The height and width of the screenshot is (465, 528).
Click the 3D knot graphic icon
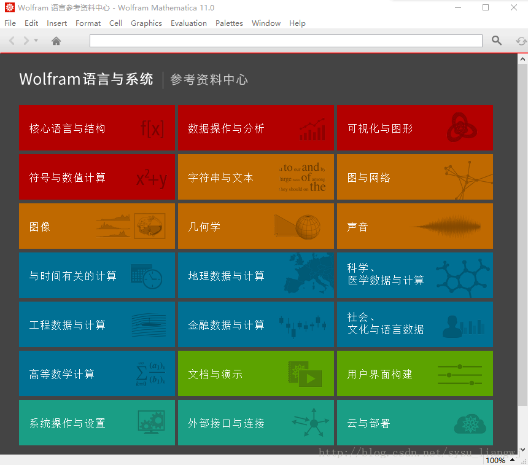pyautogui.click(x=462, y=127)
